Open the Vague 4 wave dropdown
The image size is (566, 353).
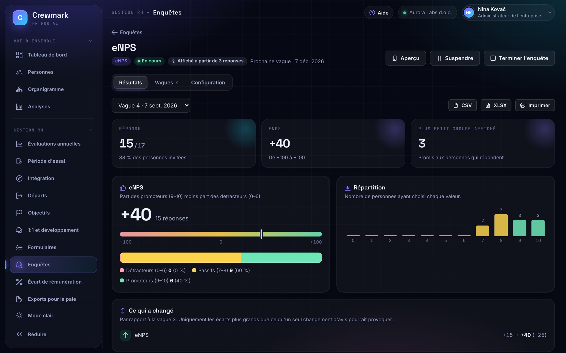151,105
